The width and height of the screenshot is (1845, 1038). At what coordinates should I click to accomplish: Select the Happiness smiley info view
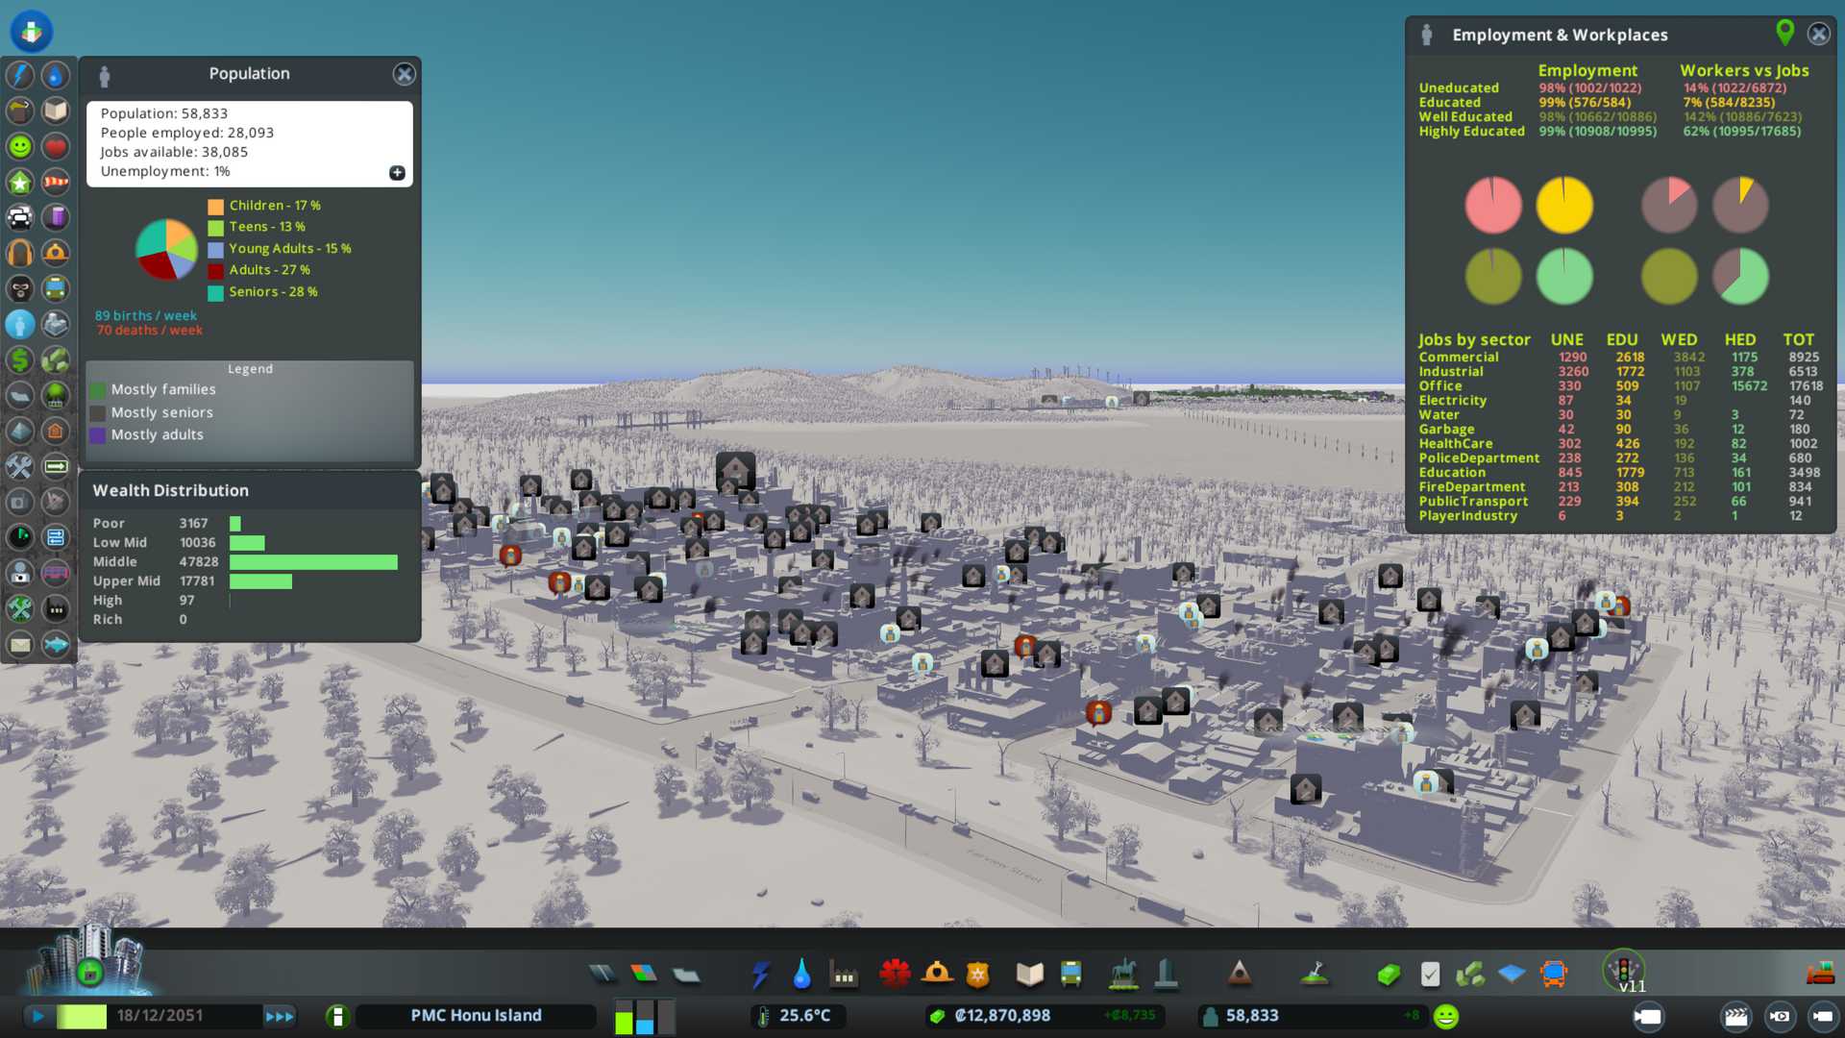(x=20, y=146)
